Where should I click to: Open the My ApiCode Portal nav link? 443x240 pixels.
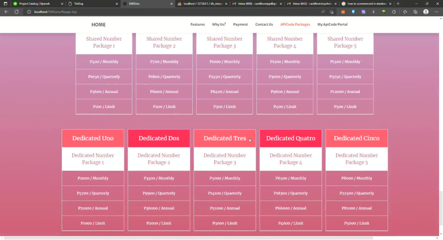[x=332, y=24]
